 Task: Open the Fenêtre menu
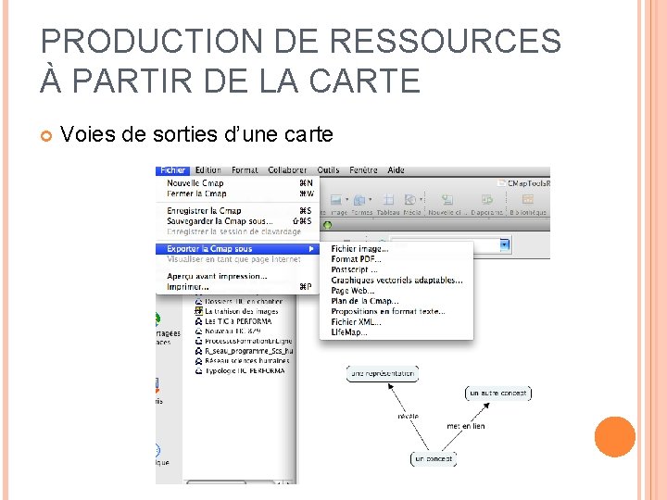point(363,170)
